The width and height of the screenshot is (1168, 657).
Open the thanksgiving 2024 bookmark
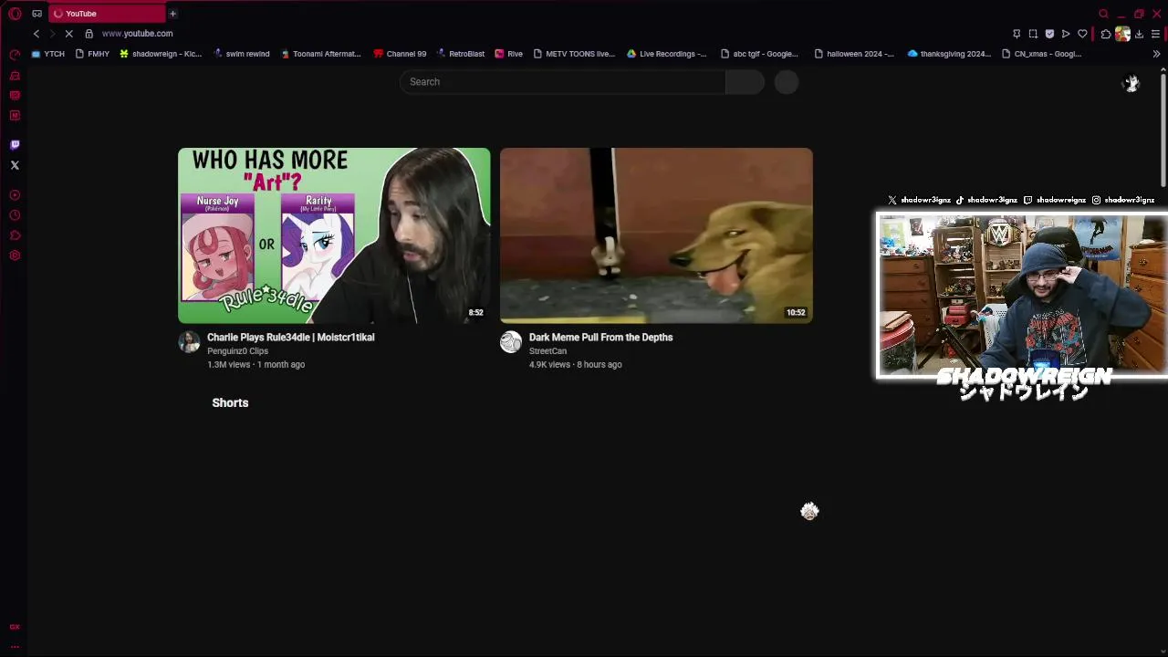[x=949, y=54]
